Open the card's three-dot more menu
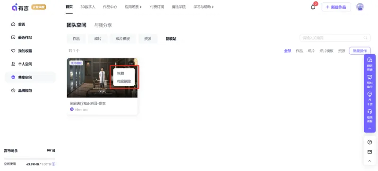The image size is (378, 171). [131, 64]
